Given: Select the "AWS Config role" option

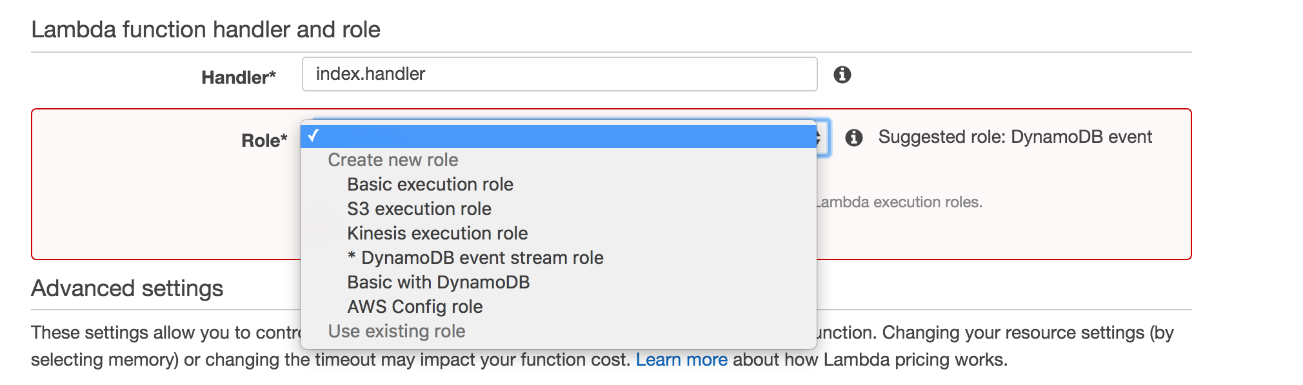Looking at the screenshot, I should 414,307.
